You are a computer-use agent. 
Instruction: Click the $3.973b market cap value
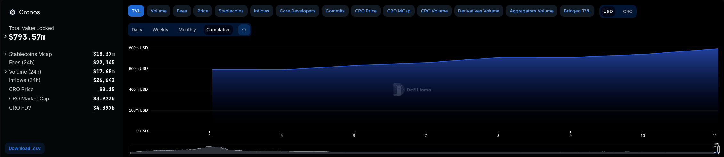pos(104,98)
